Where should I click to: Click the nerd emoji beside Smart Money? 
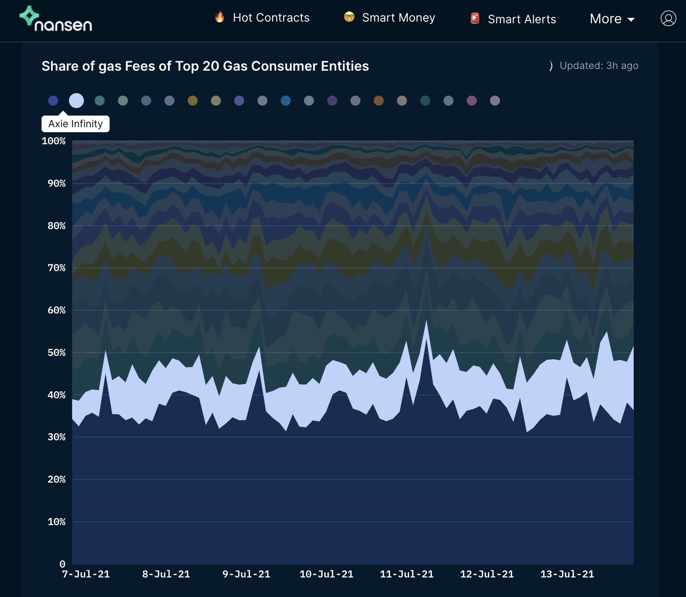click(349, 17)
